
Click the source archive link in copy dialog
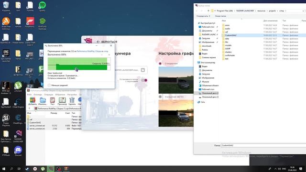click(89, 51)
